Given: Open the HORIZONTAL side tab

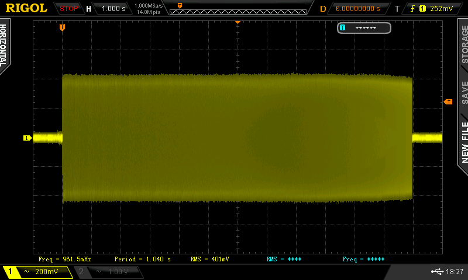Looking at the screenshot, I should [4, 45].
